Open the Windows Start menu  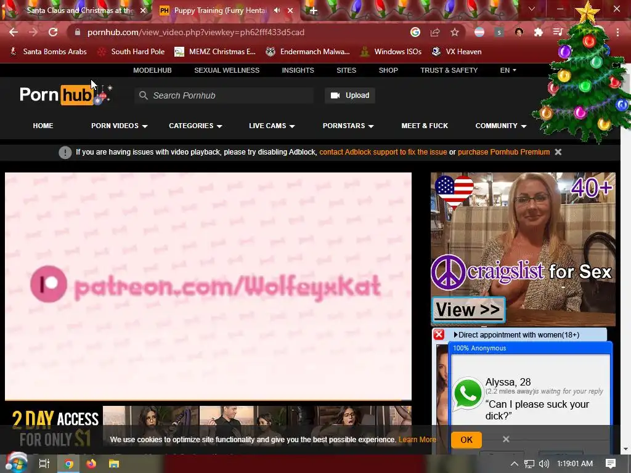(16, 464)
